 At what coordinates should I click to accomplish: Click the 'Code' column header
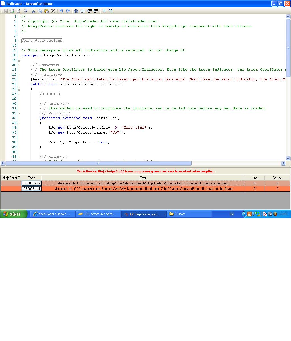click(31, 178)
